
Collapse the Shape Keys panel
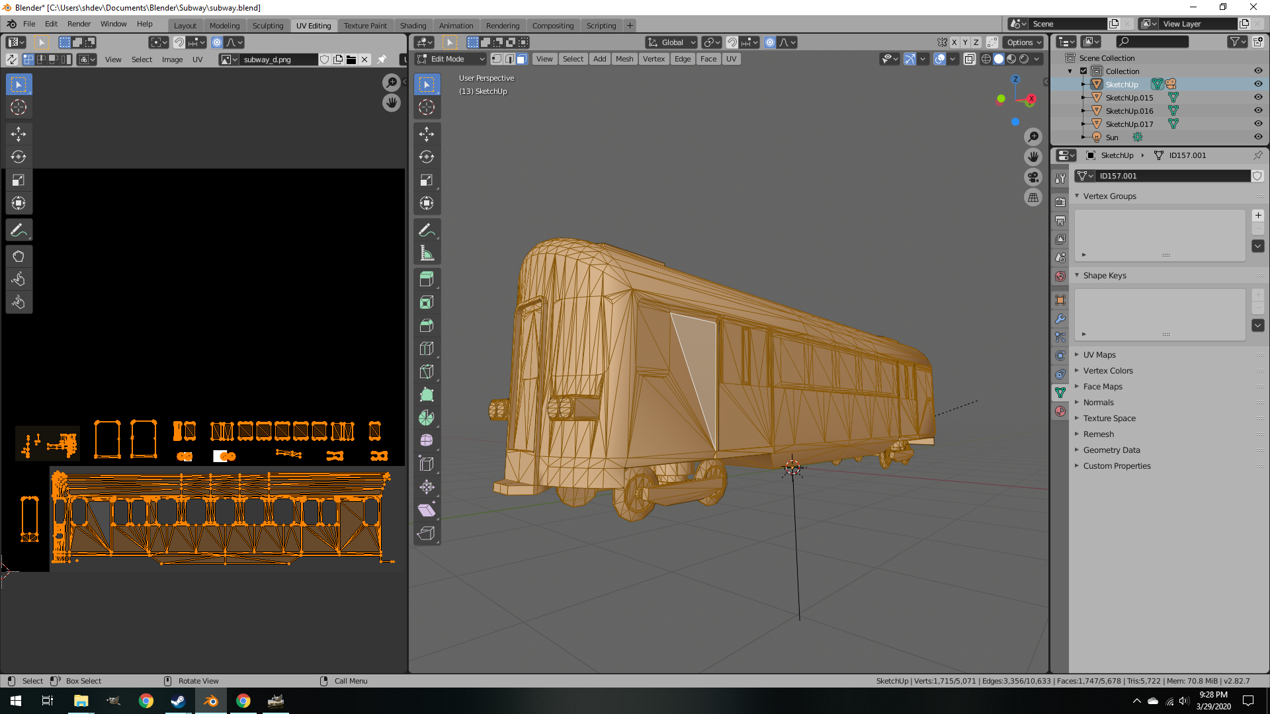(1077, 276)
